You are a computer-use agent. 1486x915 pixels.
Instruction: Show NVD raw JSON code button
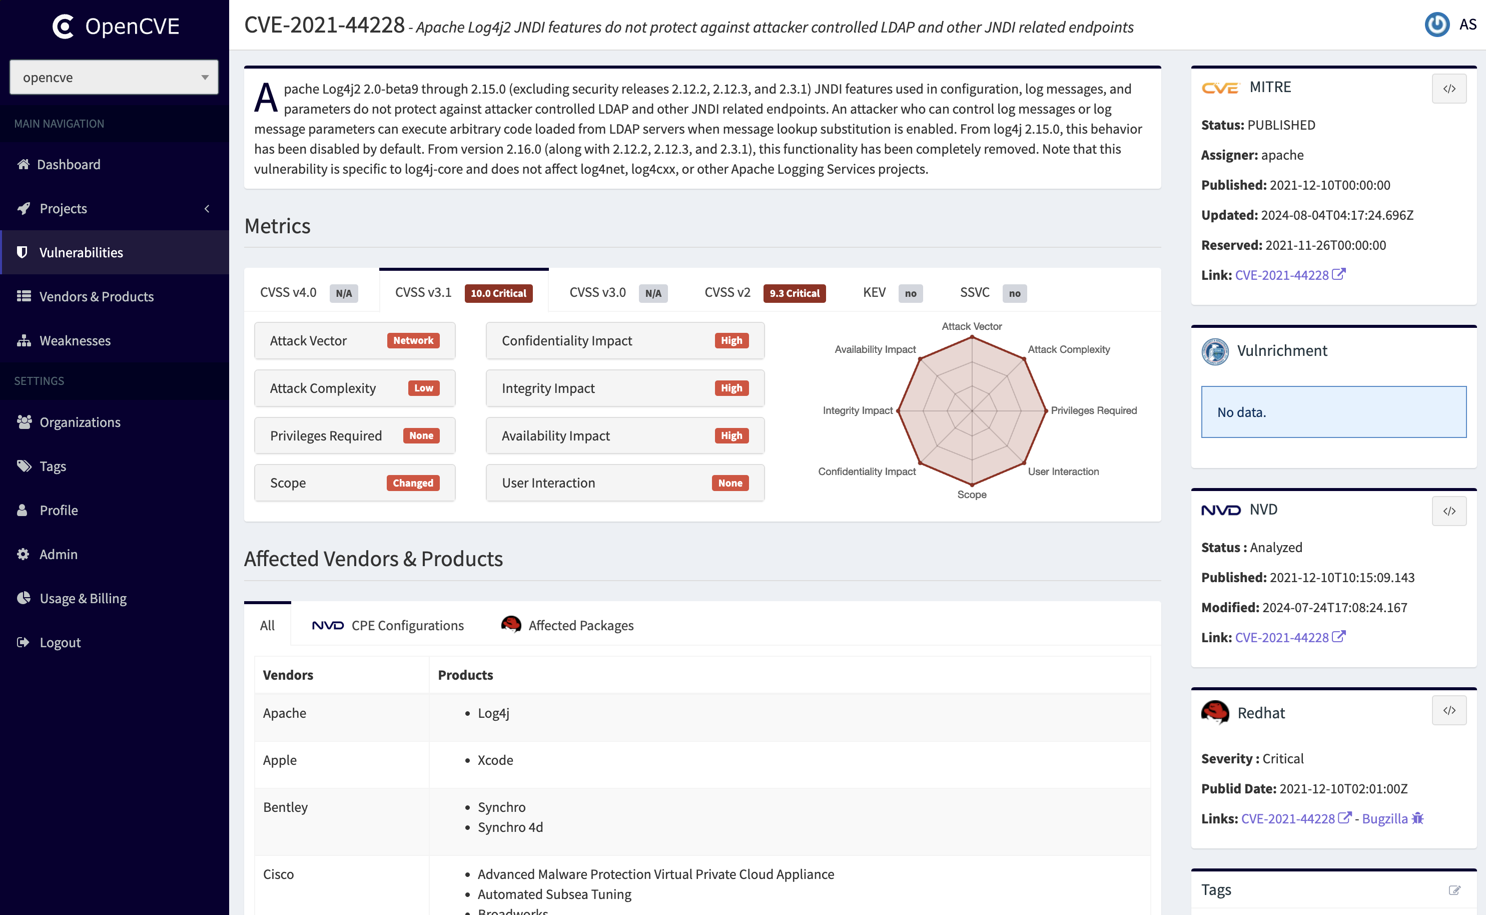click(x=1448, y=511)
